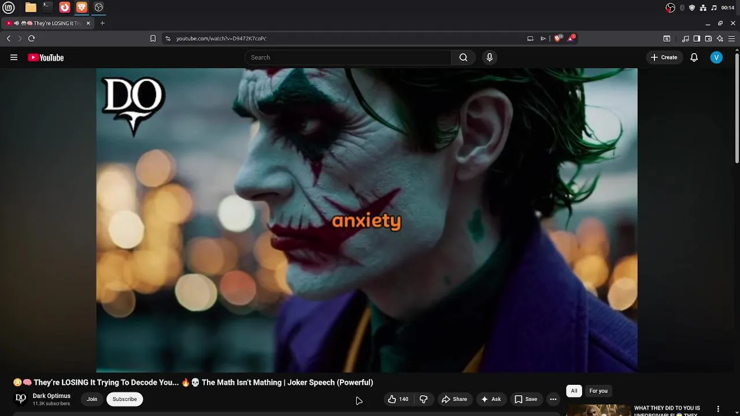Viewport: 740px width, 416px height.
Task: Open more actions ellipsis under video
Action: tap(553, 399)
